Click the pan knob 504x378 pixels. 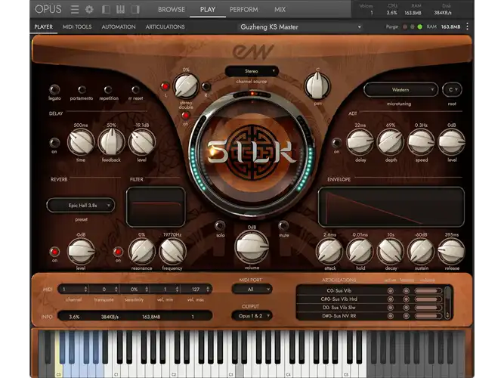point(317,86)
